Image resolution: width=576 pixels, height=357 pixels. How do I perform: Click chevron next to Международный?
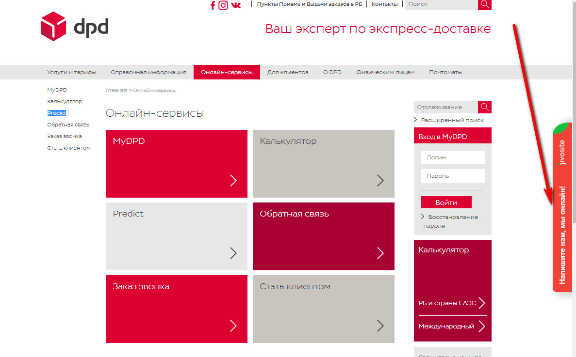pyautogui.click(x=482, y=326)
